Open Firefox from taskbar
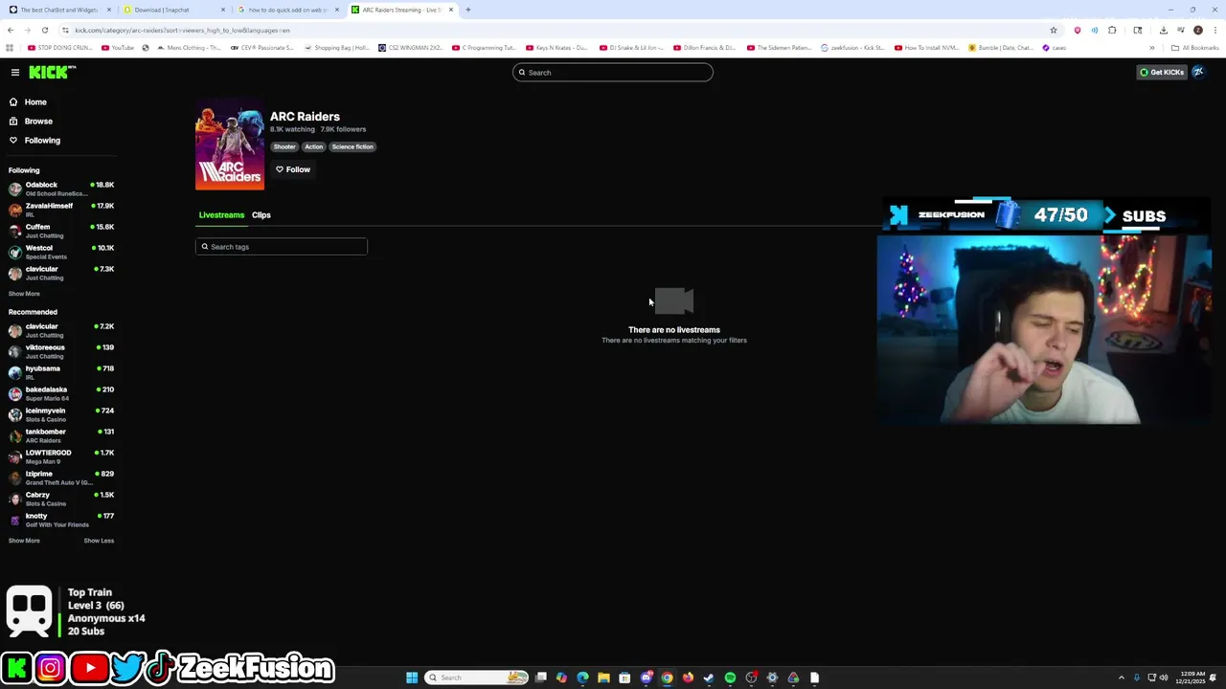 [688, 678]
